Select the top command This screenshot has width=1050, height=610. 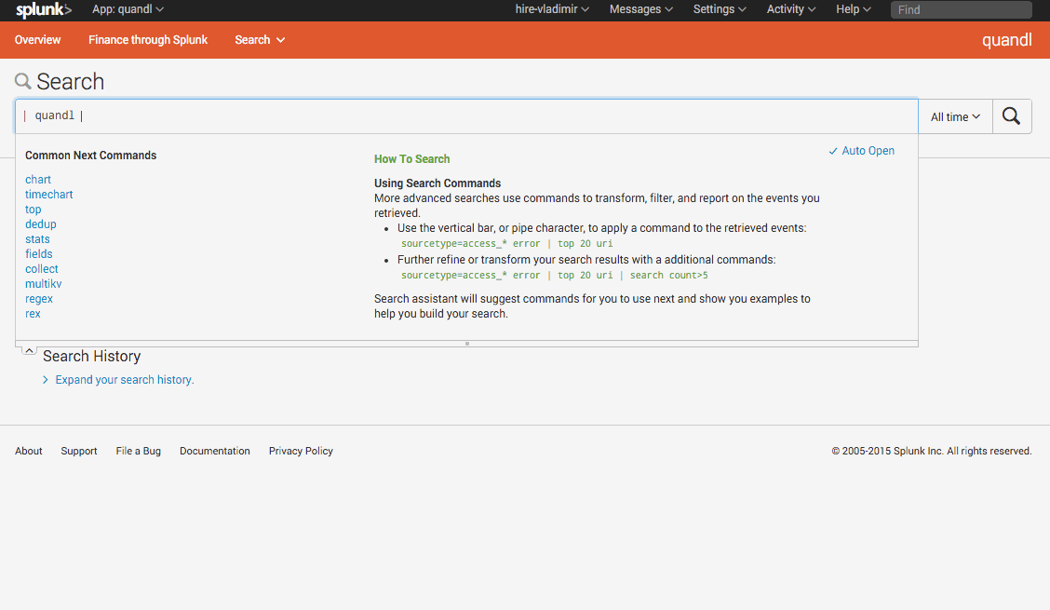pos(33,210)
